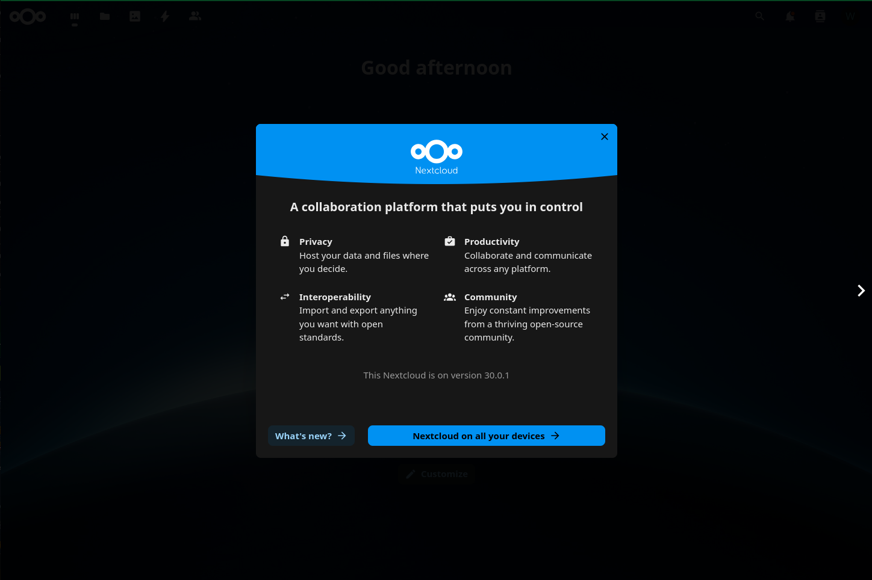The width and height of the screenshot is (872, 580).
Task: Open the Files app icon
Action: coord(105,17)
